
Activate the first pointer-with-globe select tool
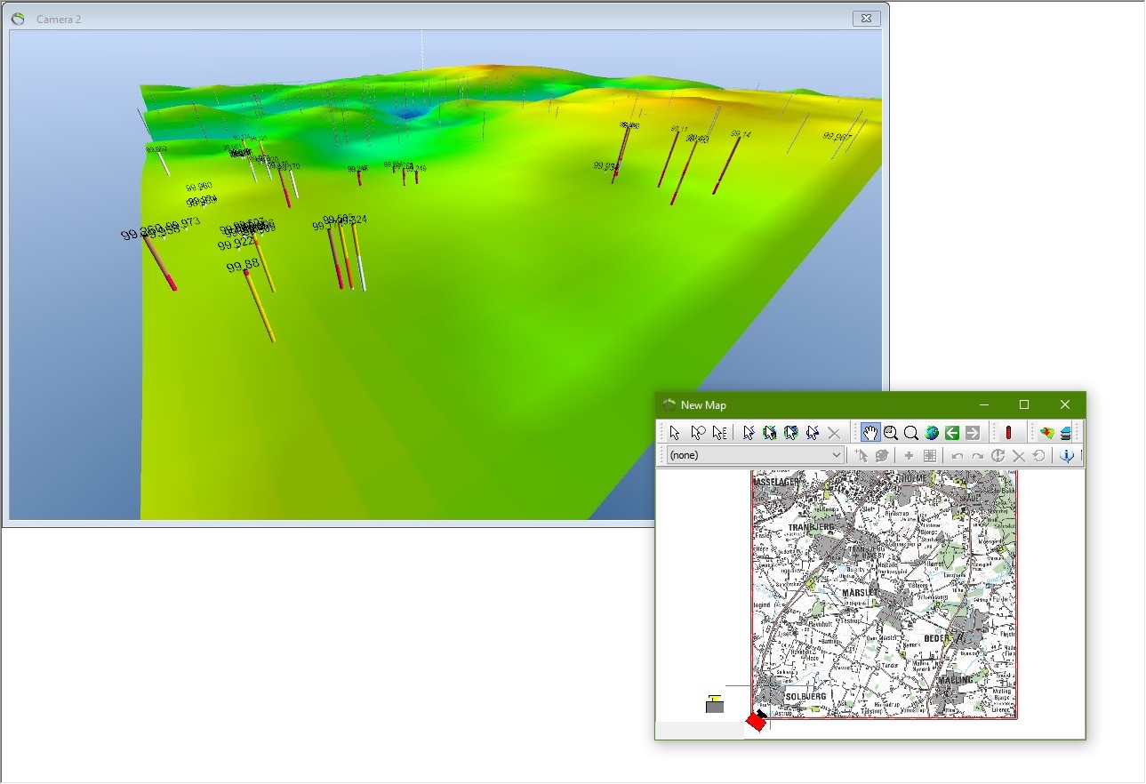pyautogui.click(x=770, y=433)
